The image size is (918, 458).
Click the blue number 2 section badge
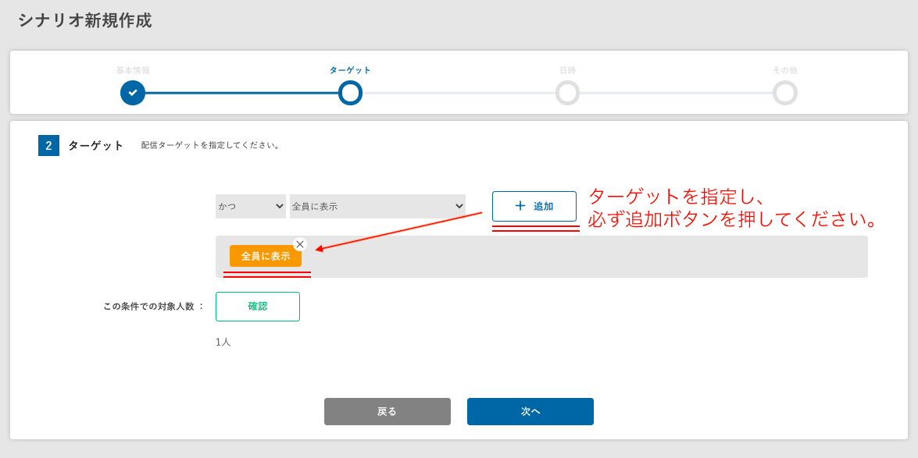pyautogui.click(x=48, y=146)
